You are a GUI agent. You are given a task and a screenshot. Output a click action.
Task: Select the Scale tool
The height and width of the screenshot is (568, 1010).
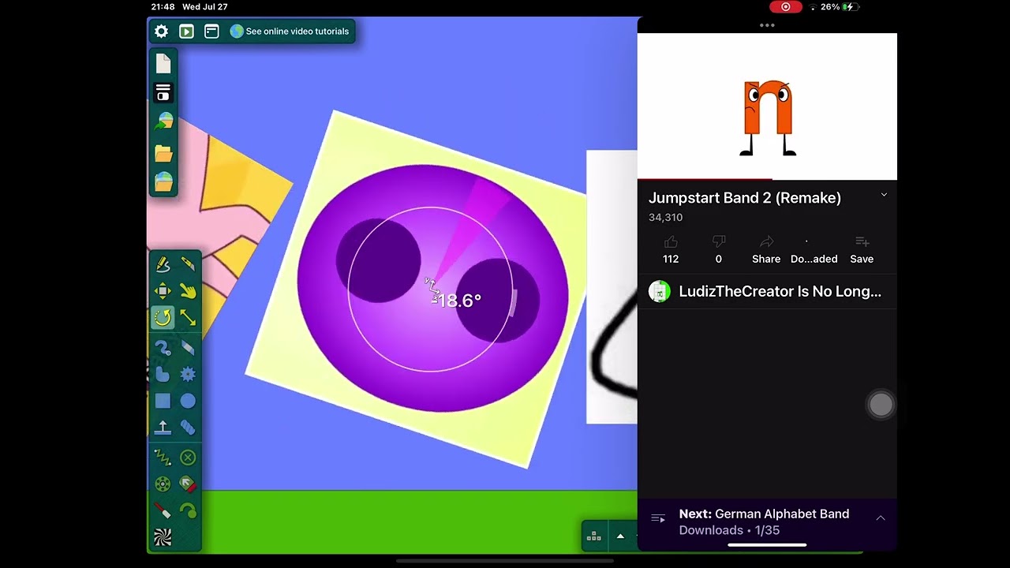[188, 317]
